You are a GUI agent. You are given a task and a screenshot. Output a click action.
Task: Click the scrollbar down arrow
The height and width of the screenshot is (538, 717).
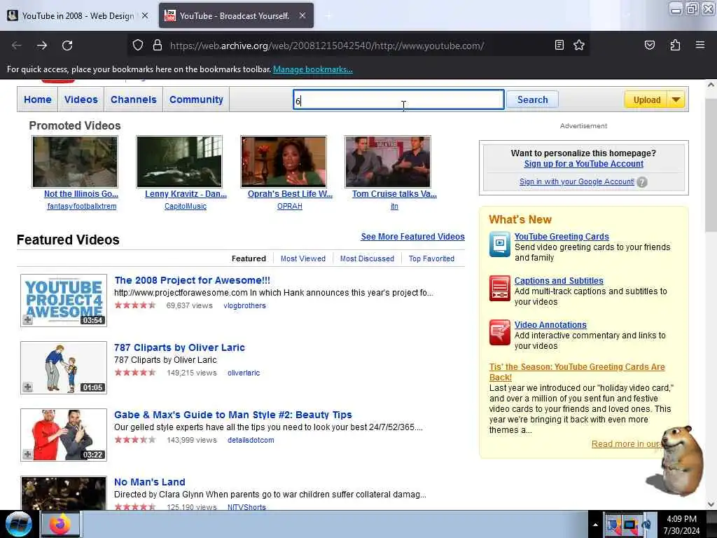pos(711,504)
